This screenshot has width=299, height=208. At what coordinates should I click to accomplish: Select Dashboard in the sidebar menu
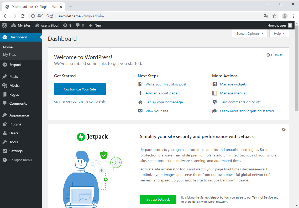tap(21, 37)
